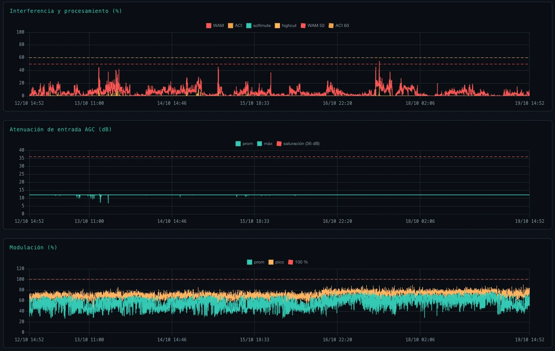555x351 pixels.
Task: Click '19/10 14:52' label in interference chart
Action: [x=529, y=103]
